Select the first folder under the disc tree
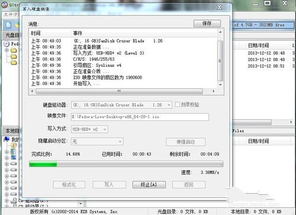 pos(14,50)
